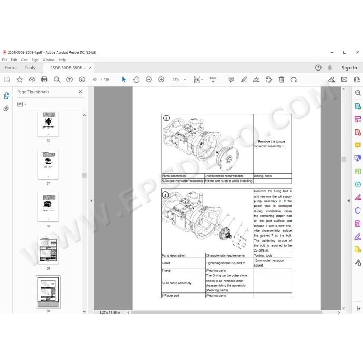The image size is (363, 363).
Task: Print the document
Action: [44, 80]
